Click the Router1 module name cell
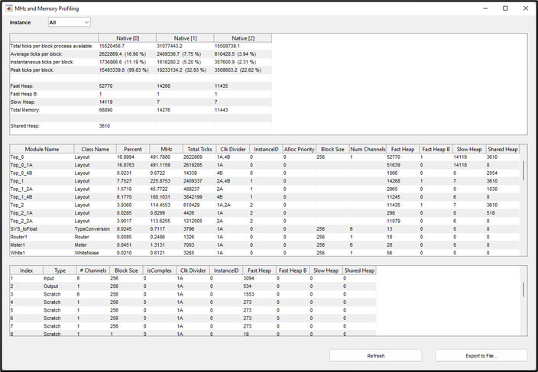 click(x=19, y=237)
